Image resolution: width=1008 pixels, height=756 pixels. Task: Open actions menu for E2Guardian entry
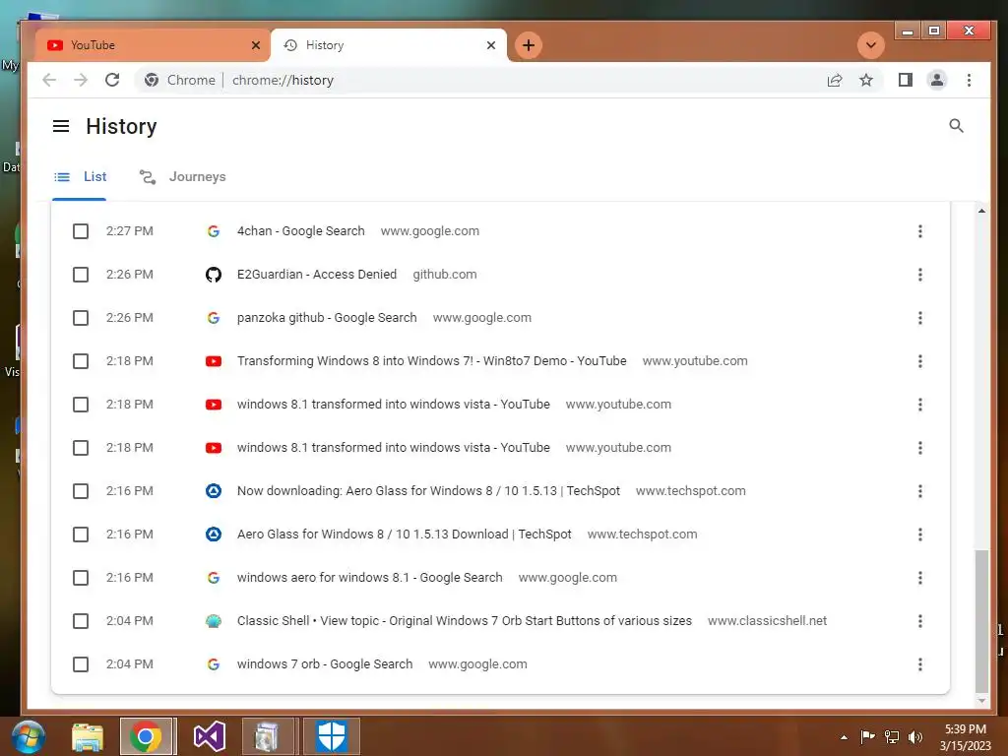pos(920,275)
